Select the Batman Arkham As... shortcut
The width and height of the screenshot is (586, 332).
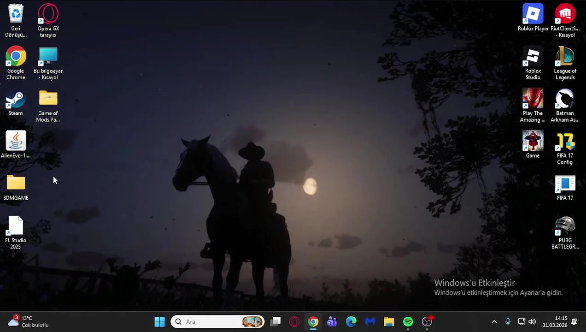pyautogui.click(x=565, y=106)
